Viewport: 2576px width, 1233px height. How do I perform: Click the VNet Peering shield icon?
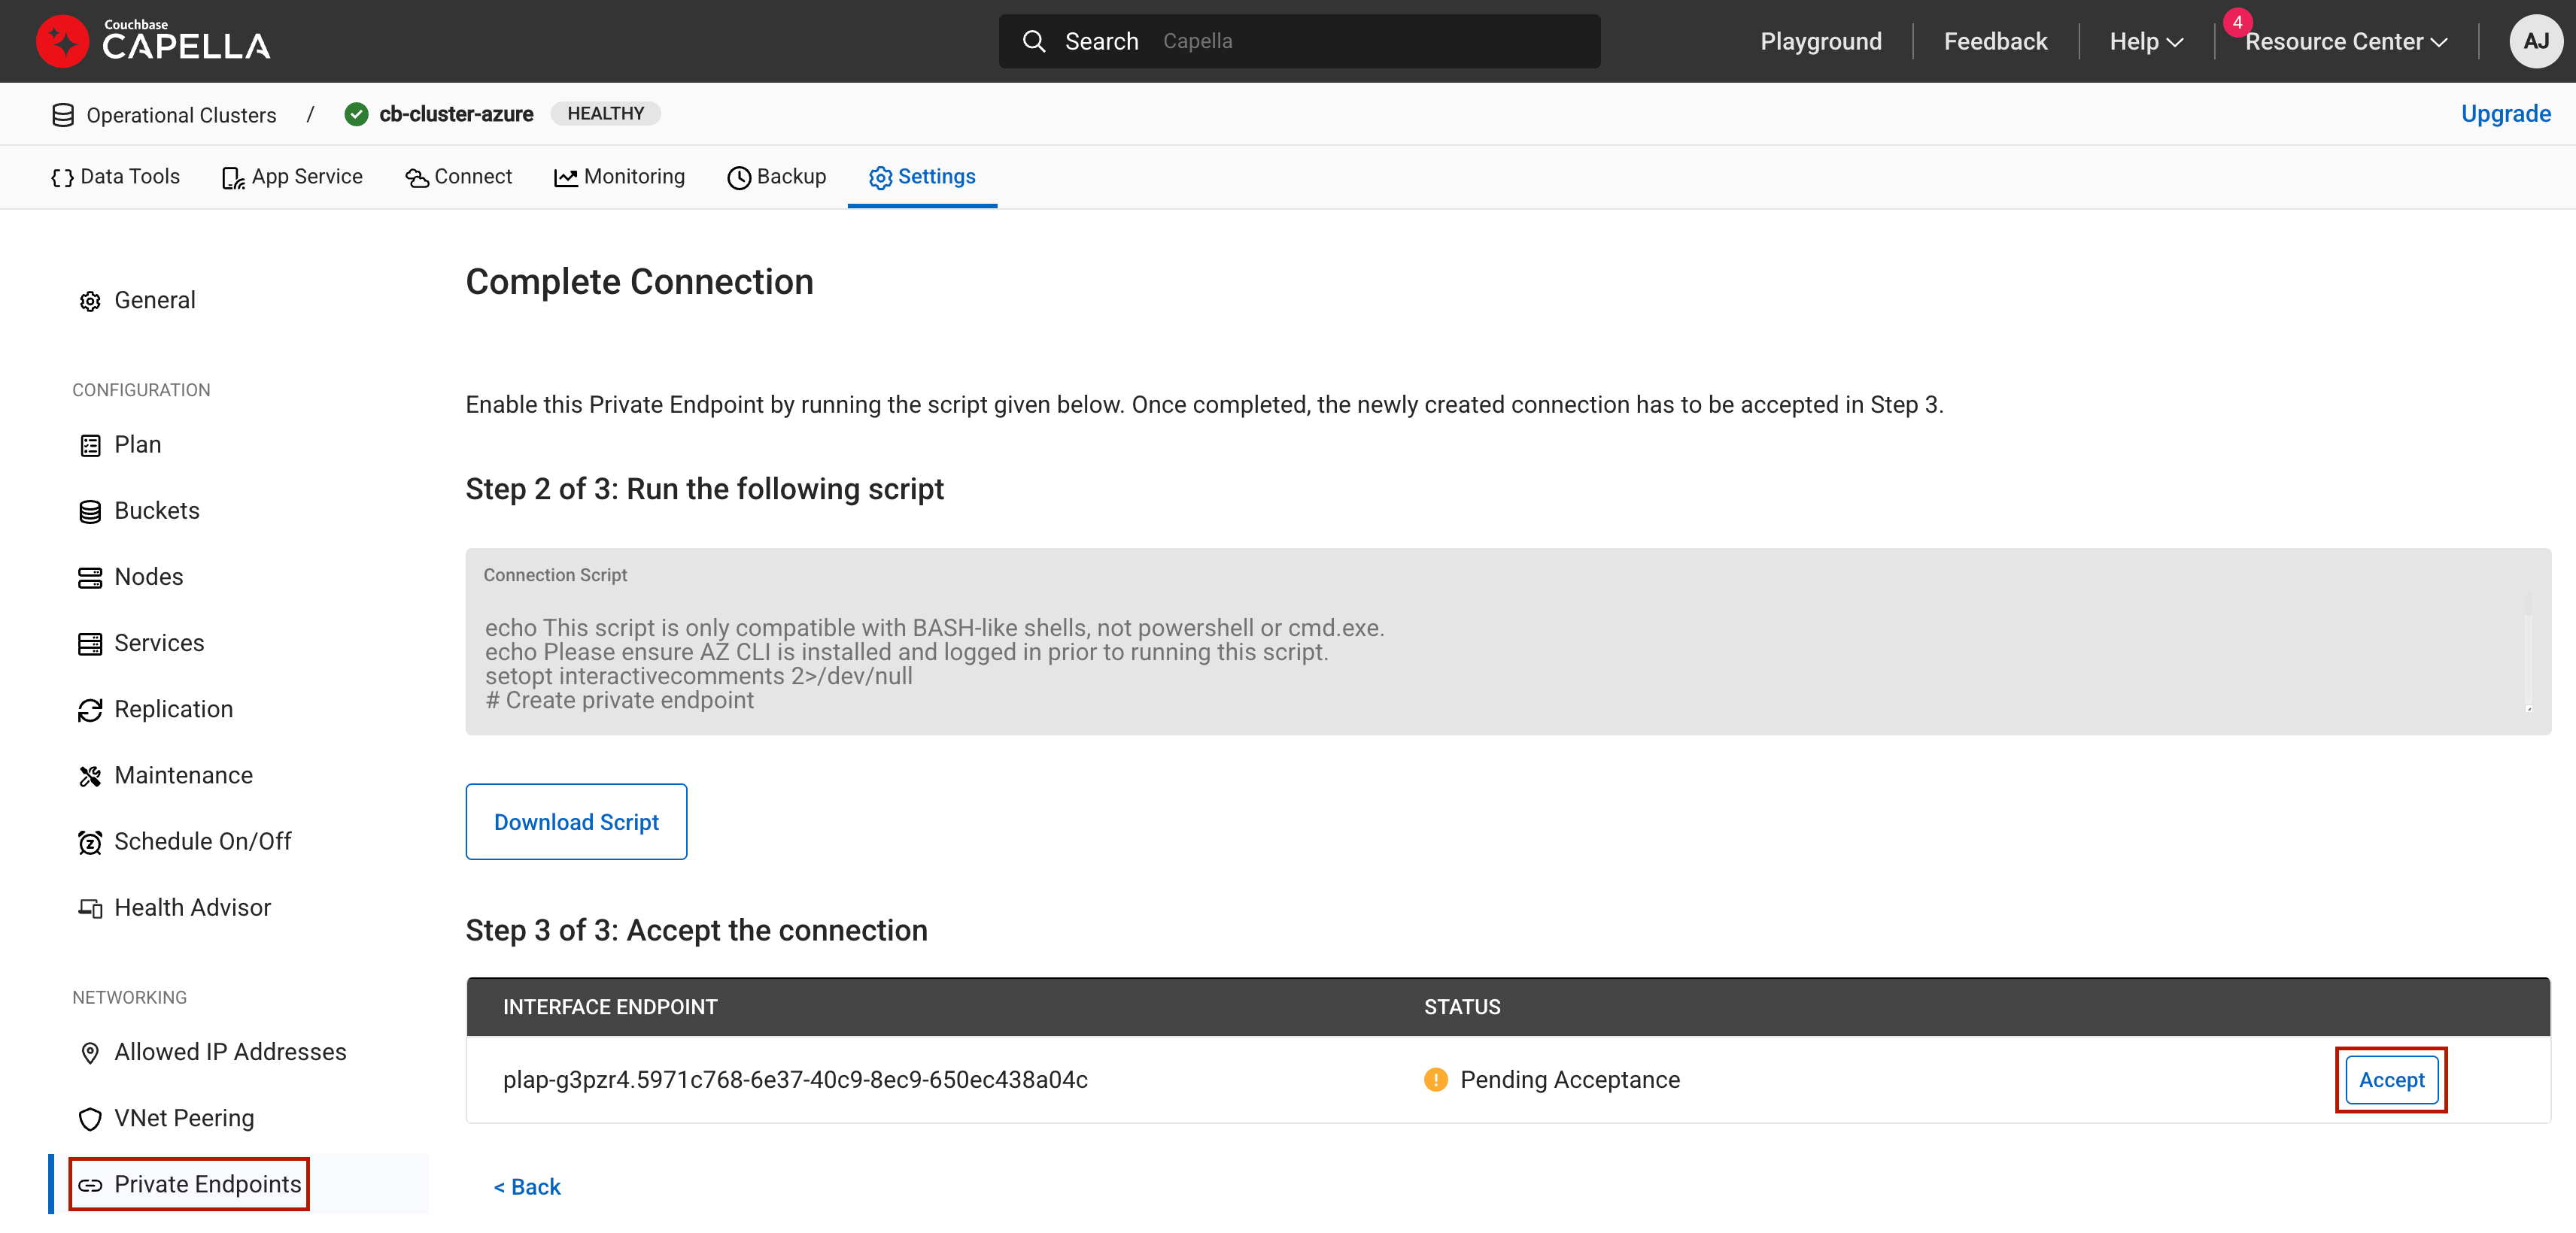[x=90, y=1118]
